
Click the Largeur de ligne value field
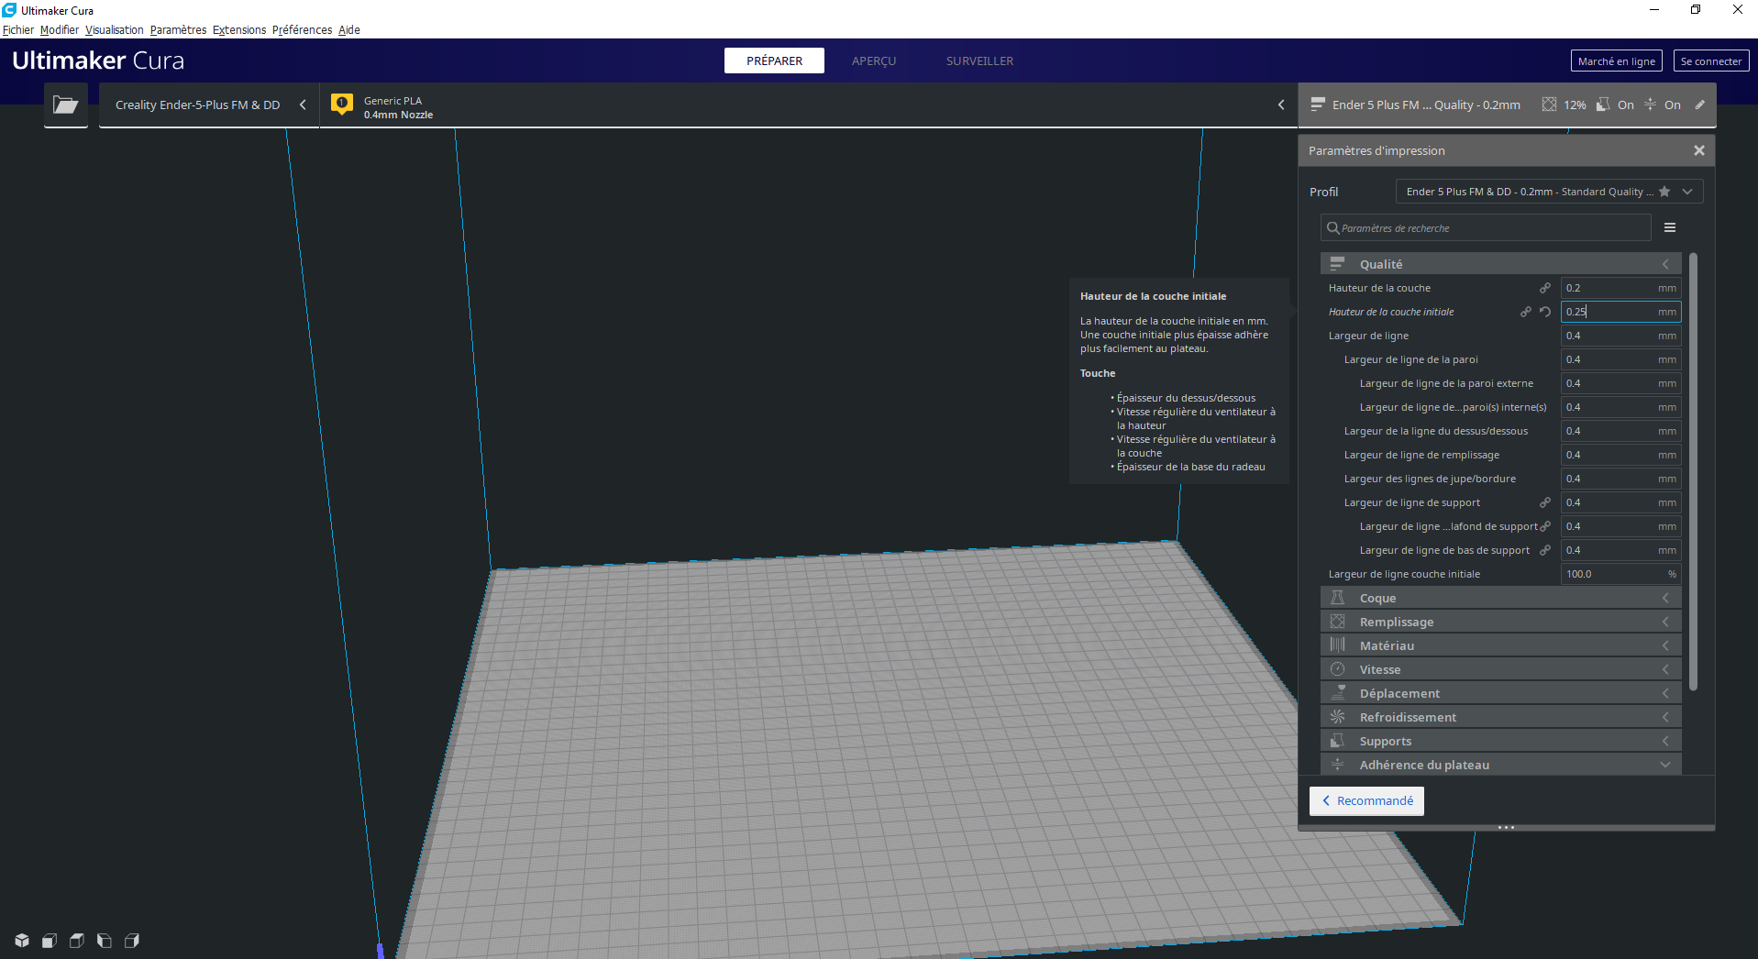tap(1620, 336)
